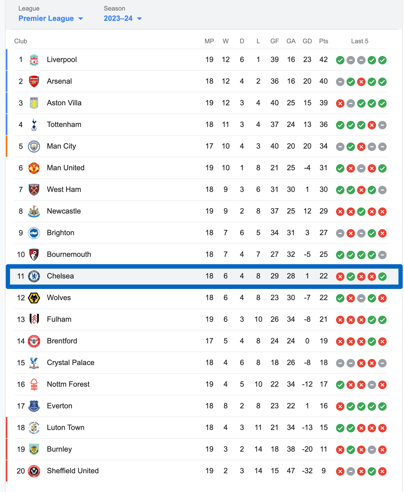Viewport: 404px width, 492px height.
Task: Open the Man City badge icon
Action: pyautogui.click(x=34, y=146)
